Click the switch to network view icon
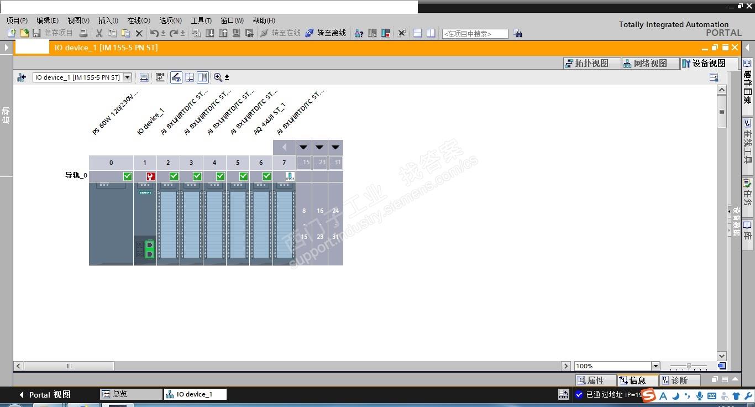The height and width of the screenshot is (407, 755). tap(22, 77)
